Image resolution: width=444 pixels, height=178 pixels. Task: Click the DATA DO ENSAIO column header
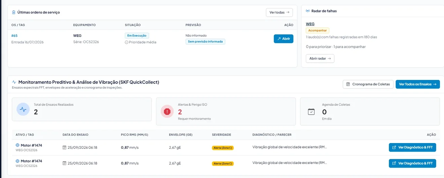75,135
